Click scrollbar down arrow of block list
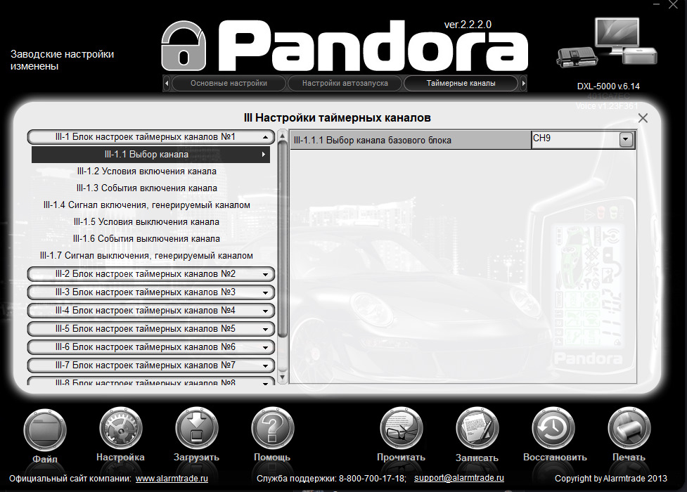 pyautogui.click(x=283, y=377)
